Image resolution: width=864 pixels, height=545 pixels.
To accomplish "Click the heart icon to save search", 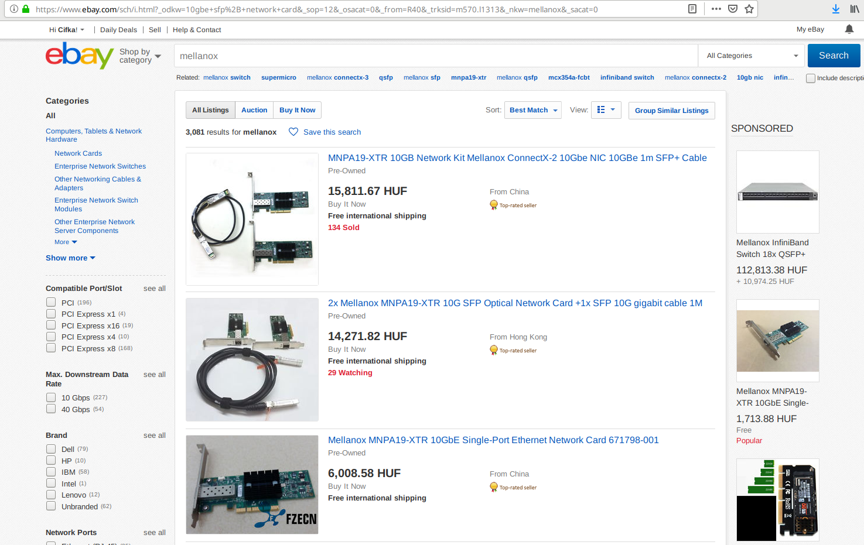I will pos(293,132).
